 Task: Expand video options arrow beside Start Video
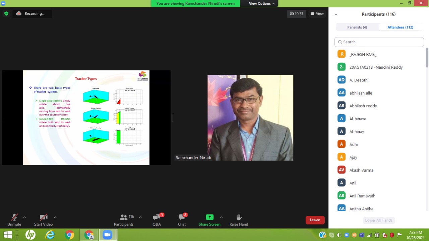[x=55, y=217]
